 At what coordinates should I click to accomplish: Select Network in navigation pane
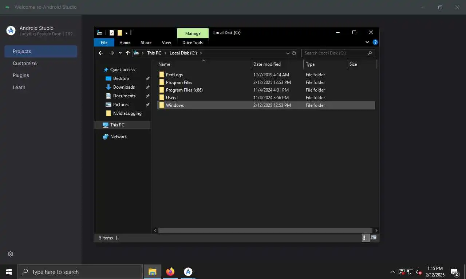(x=118, y=137)
